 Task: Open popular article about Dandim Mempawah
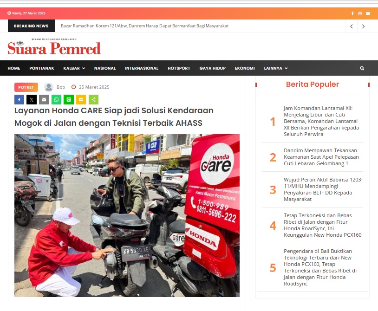coord(321,157)
